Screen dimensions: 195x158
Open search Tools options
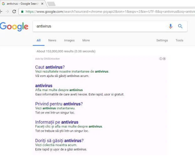pyautogui.click(x=179, y=40)
